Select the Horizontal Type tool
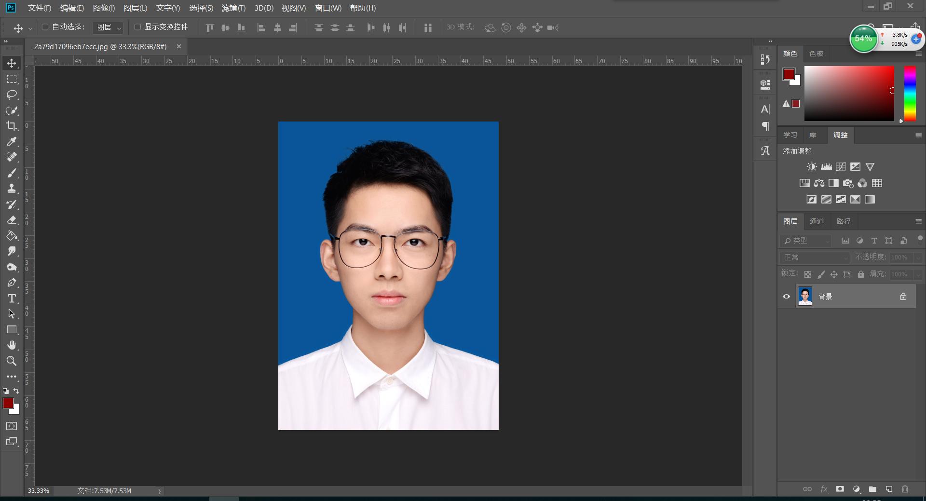The width and height of the screenshot is (926, 501). pos(12,298)
